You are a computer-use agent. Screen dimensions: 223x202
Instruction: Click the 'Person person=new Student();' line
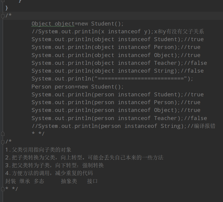(x=77, y=87)
